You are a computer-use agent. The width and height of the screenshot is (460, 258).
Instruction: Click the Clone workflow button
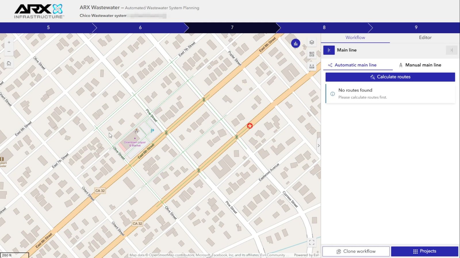click(356, 251)
